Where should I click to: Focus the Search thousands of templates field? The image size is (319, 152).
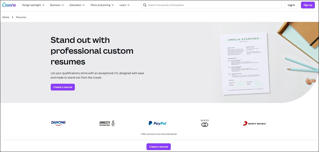click(x=212, y=5)
